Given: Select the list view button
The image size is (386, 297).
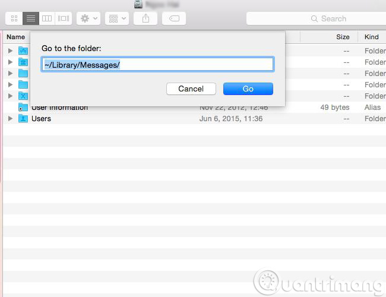Looking at the screenshot, I should [31, 18].
